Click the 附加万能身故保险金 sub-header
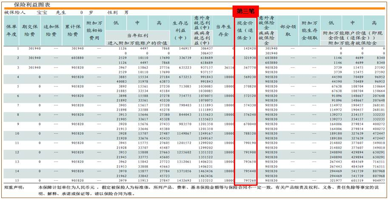This screenshot has width=390, height=201. click(352, 43)
